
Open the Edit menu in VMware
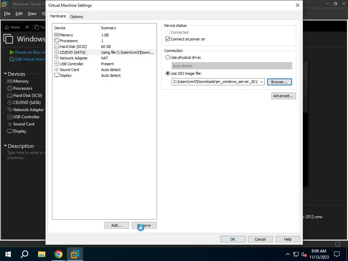click(19, 14)
